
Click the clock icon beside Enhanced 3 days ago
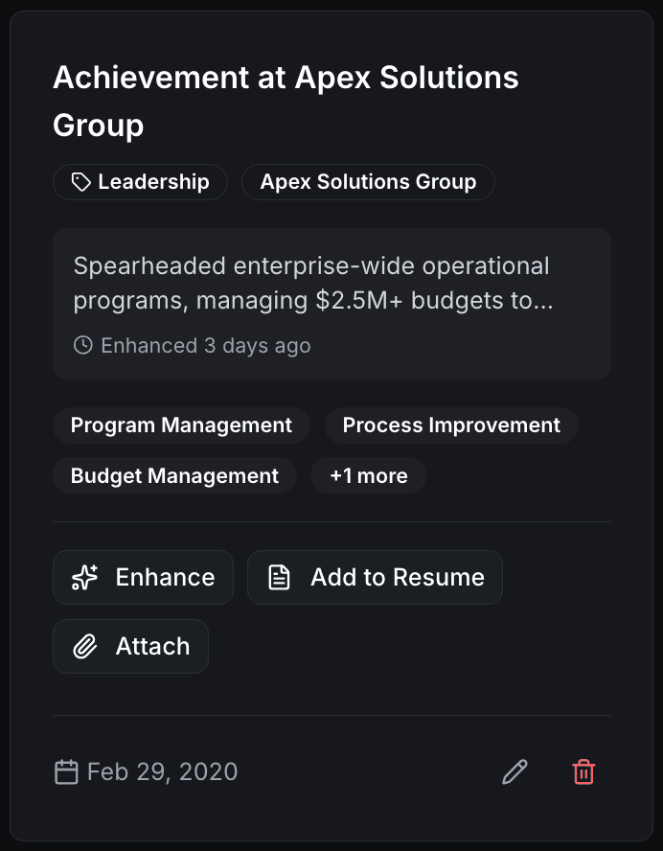82,345
